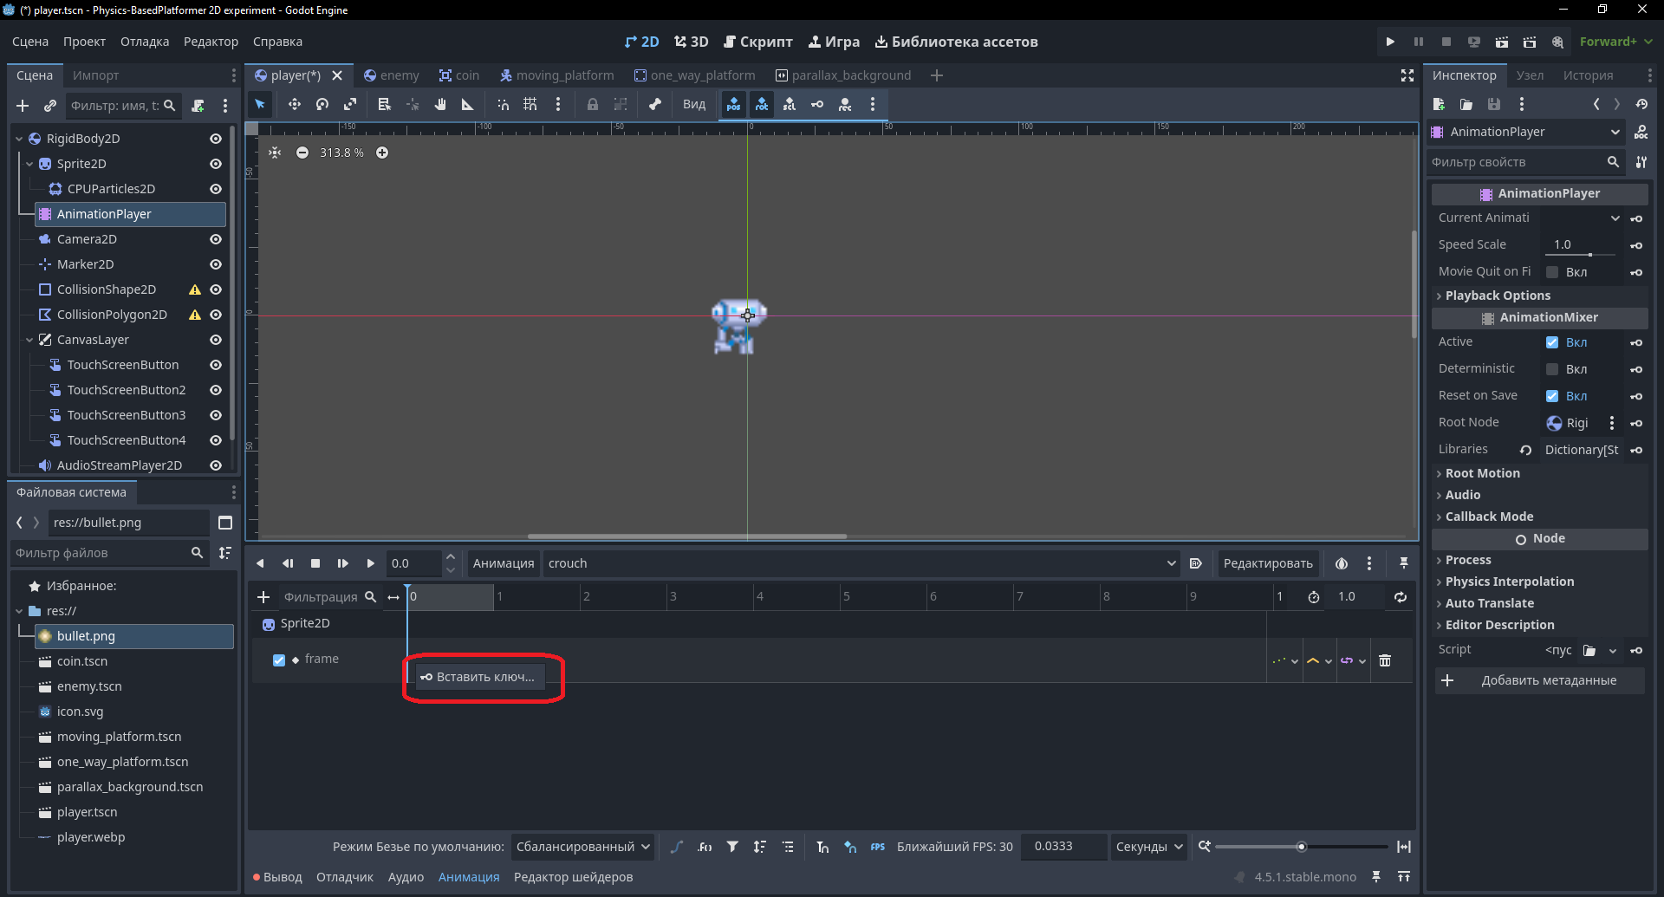Hide the Camera2D node
The height and width of the screenshot is (897, 1664).
[x=216, y=239]
